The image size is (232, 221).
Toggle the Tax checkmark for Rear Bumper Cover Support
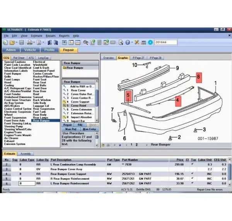click(192, 173)
